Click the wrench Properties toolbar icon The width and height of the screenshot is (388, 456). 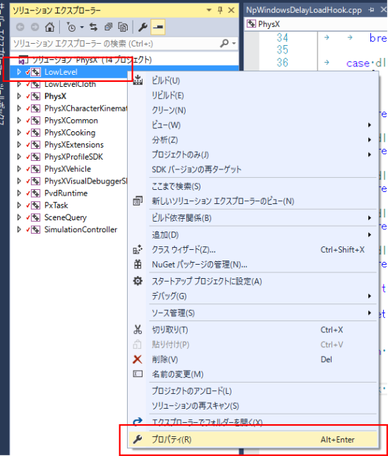click(143, 27)
